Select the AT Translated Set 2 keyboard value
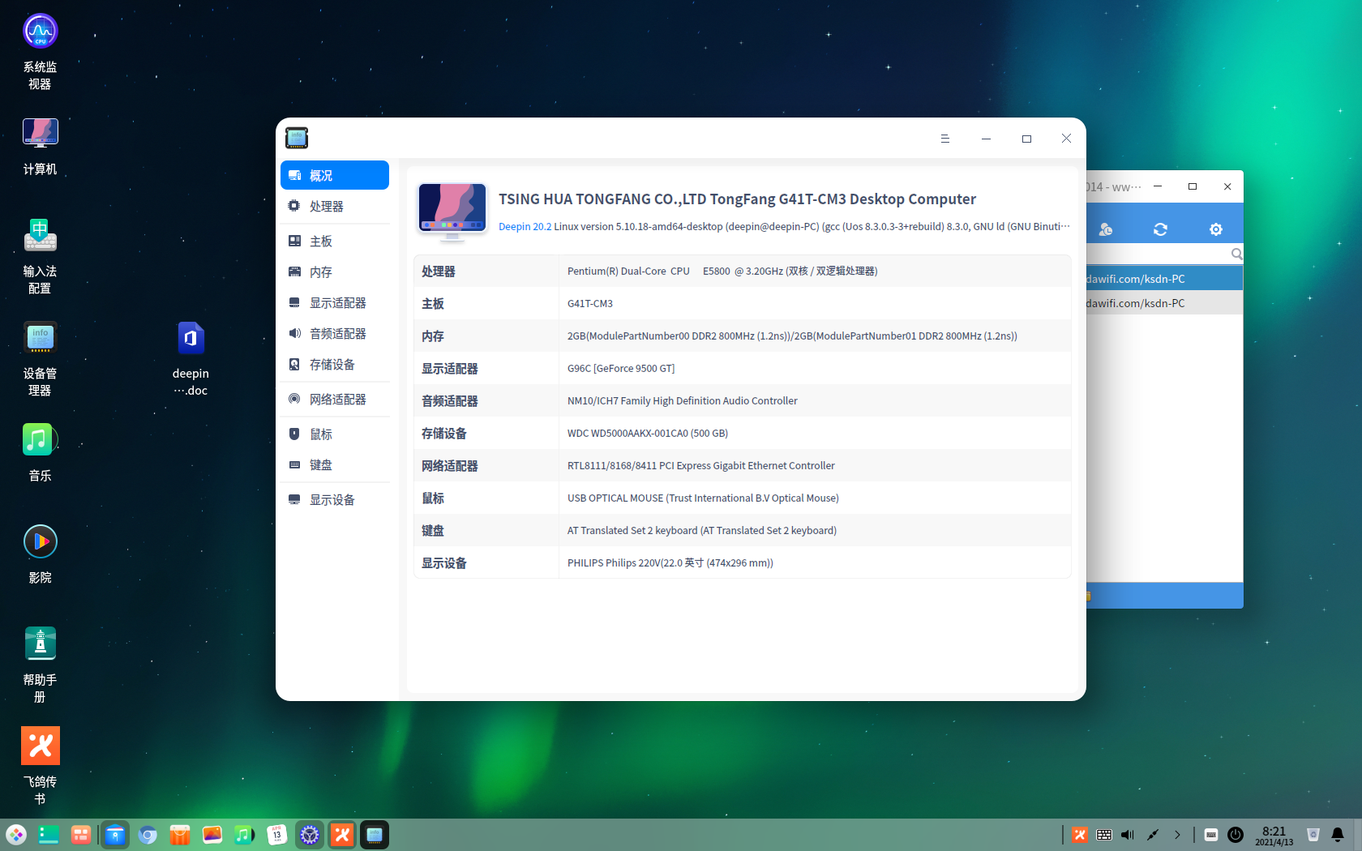 point(702,530)
